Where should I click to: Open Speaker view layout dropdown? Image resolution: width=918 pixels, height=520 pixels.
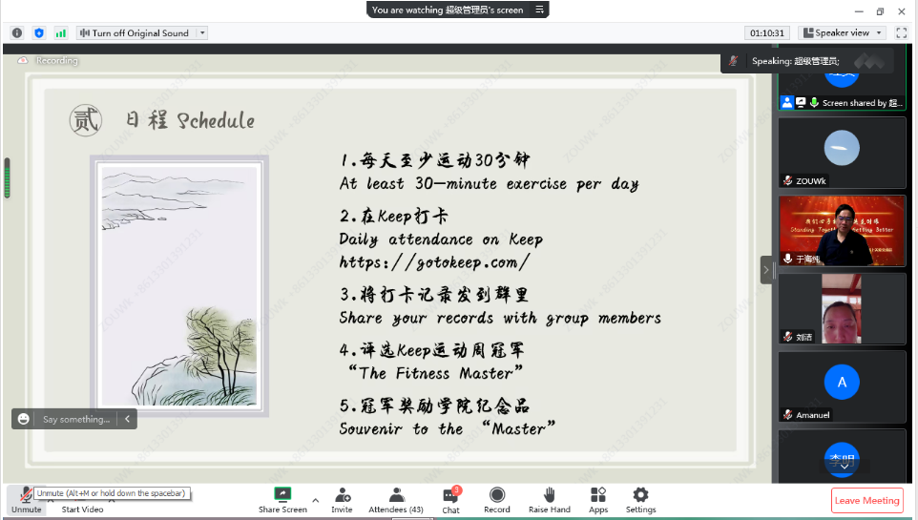(x=842, y=32)
